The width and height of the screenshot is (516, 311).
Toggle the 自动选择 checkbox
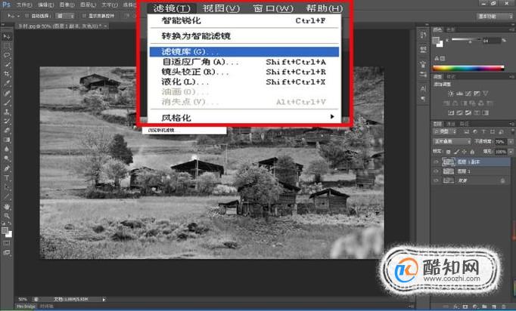click(26, 16)
